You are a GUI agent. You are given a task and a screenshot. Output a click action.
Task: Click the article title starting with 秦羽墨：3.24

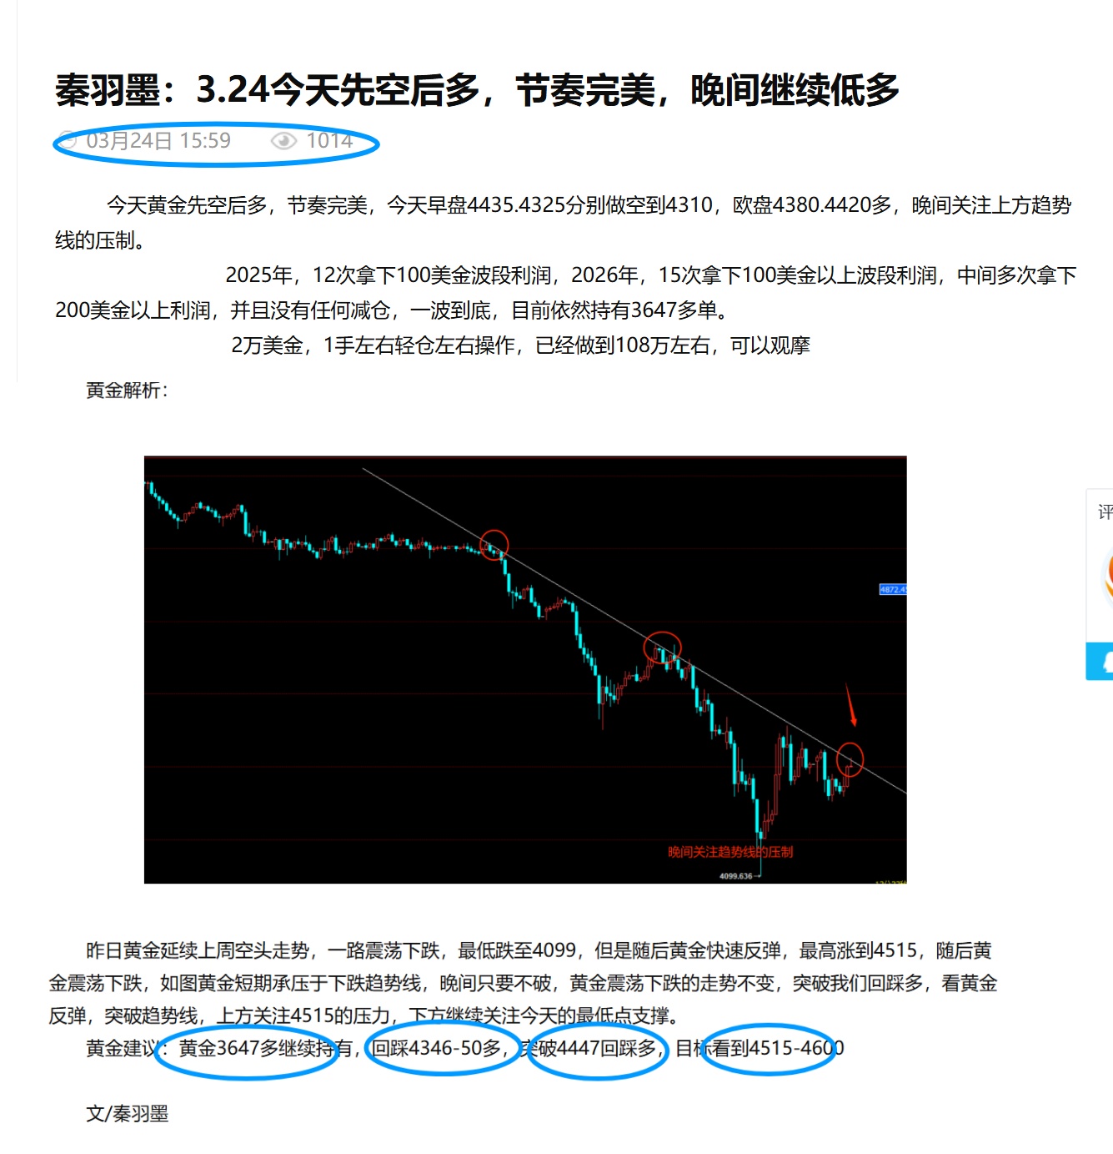click(477, 90)
